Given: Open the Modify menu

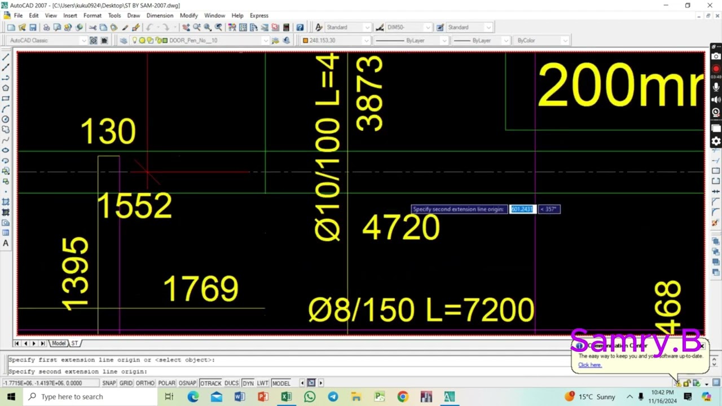Looking at the screenshot, I should [x=188, y=15].
